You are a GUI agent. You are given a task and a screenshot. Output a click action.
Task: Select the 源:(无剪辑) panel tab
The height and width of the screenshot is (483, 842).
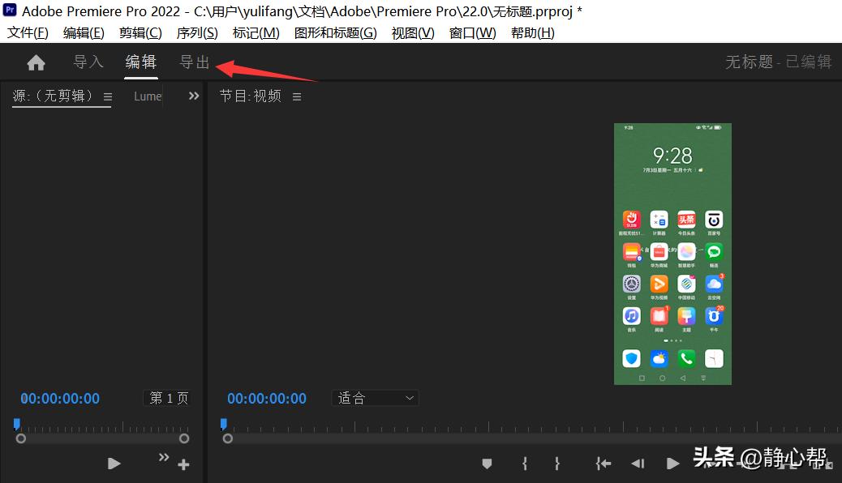pos(53,96)
